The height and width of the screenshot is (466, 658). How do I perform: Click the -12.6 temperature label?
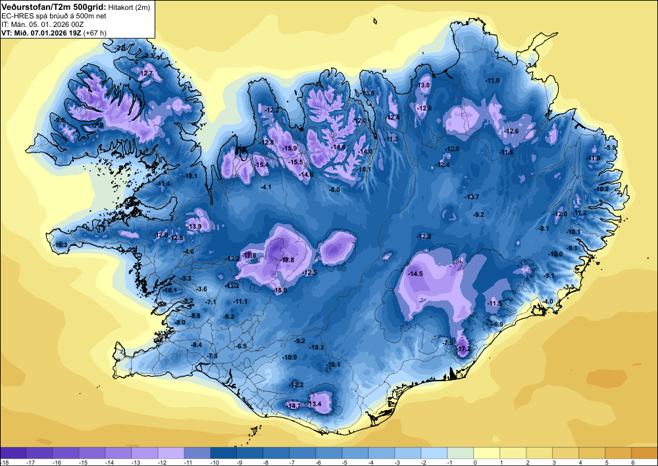click(x=511, y=131)
